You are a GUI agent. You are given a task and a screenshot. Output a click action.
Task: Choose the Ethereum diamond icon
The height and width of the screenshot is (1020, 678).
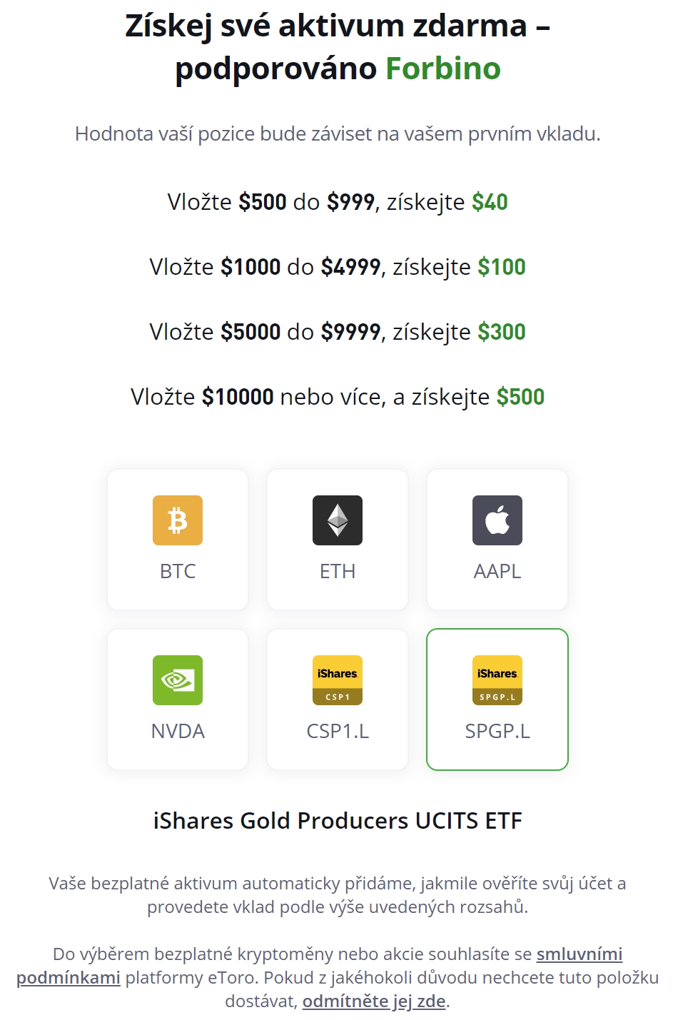[338, 520]
